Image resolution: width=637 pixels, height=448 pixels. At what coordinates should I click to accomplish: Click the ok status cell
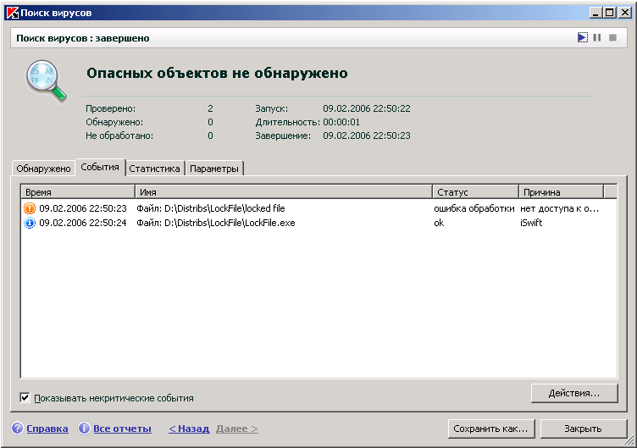click(x=439, y=223)
